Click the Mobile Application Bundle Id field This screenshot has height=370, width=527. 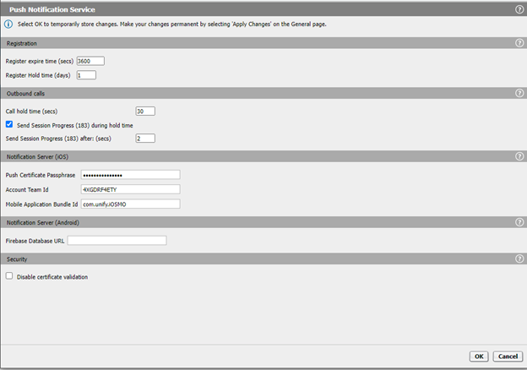(x=130, y=204)
